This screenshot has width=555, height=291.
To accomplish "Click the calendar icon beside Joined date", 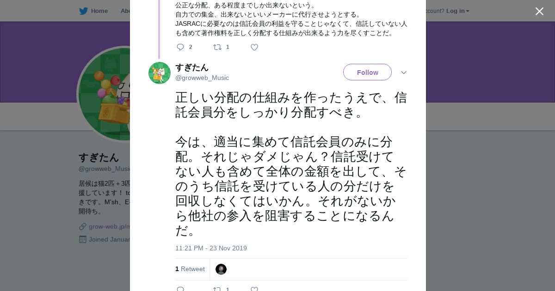I will pos(83,239).
